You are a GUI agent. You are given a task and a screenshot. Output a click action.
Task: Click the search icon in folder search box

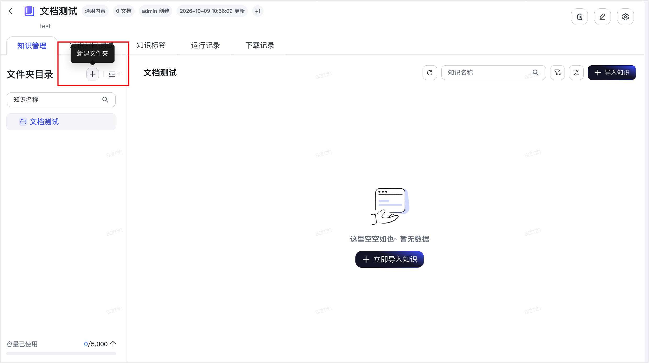tap(105, 99)
